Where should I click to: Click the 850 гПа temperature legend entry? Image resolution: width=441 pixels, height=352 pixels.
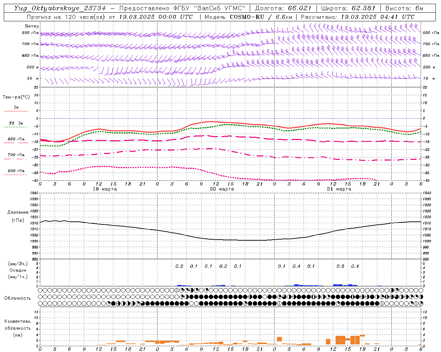(16, 139)
